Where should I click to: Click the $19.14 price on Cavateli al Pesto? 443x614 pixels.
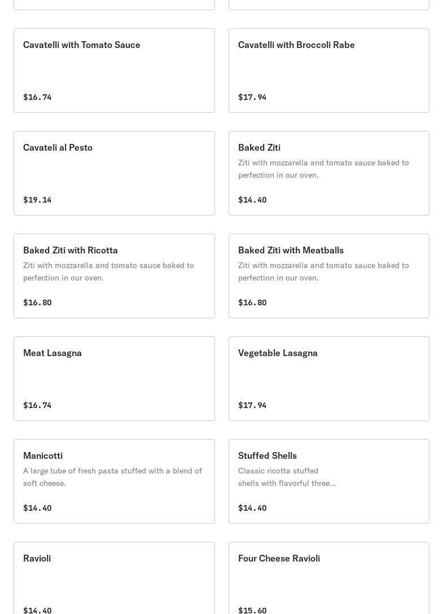click(x=37, y=200)
